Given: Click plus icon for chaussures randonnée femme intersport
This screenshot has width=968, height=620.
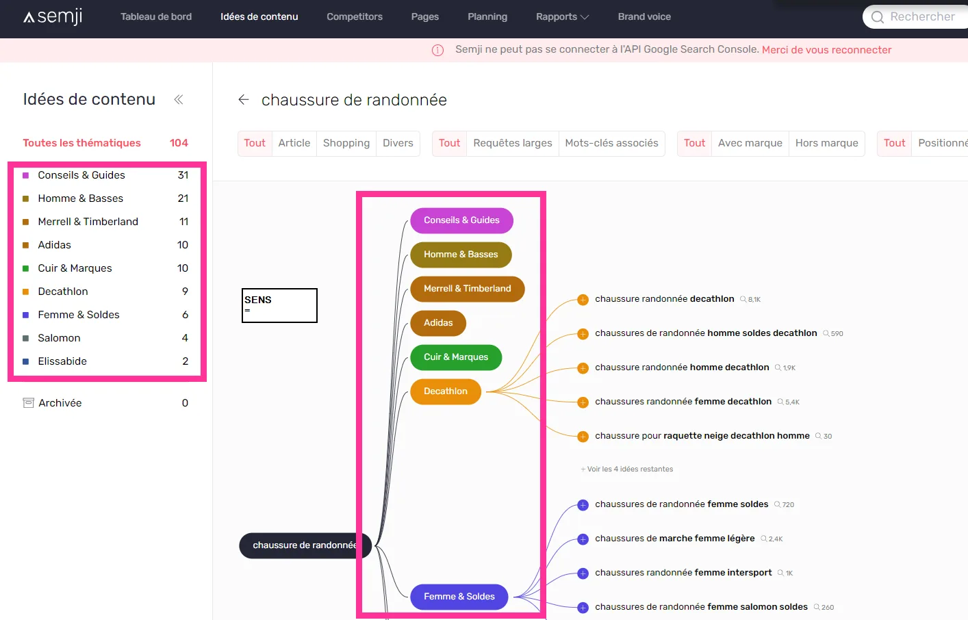Looking at the screenshot, I should pos(583,573).
